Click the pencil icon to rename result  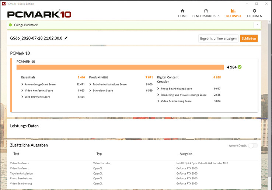(x=66, y=38)
